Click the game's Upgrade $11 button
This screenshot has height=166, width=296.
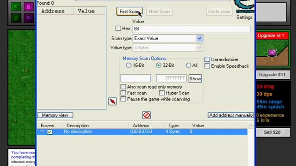pyautogui.click(x=272, y=75)
